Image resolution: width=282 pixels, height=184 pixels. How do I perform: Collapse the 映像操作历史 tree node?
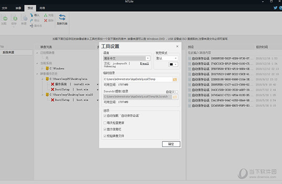coord(37,74)
